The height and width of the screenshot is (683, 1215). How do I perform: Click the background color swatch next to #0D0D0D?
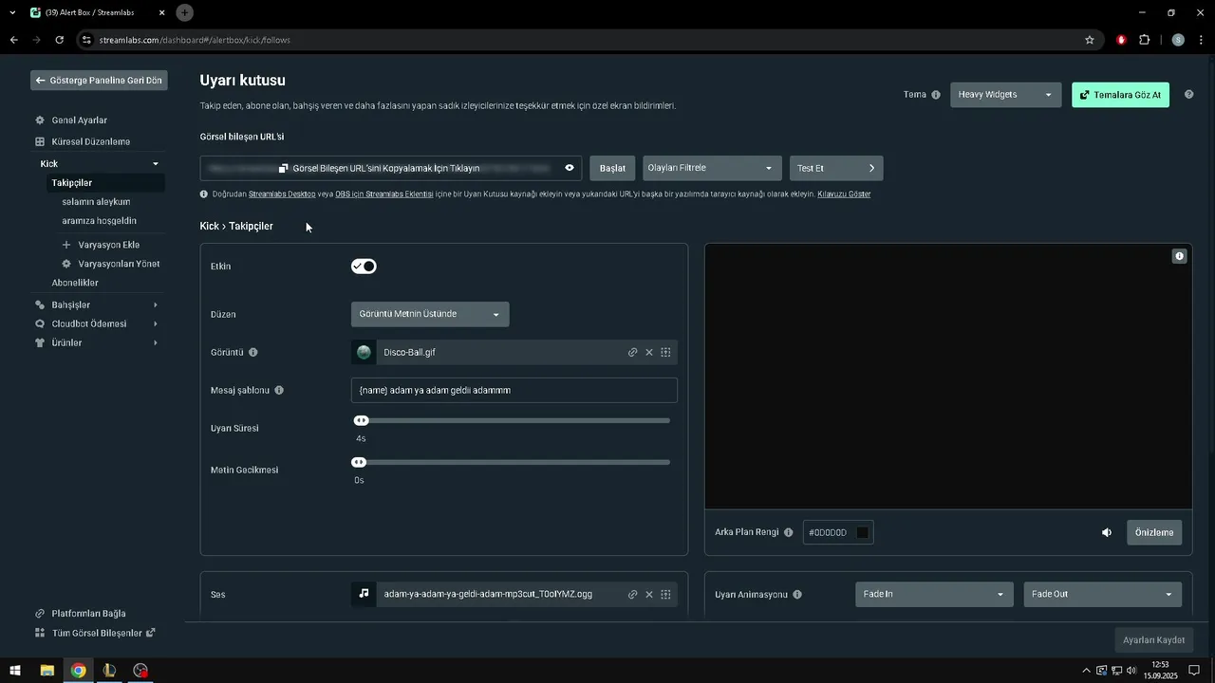(862, 532)
